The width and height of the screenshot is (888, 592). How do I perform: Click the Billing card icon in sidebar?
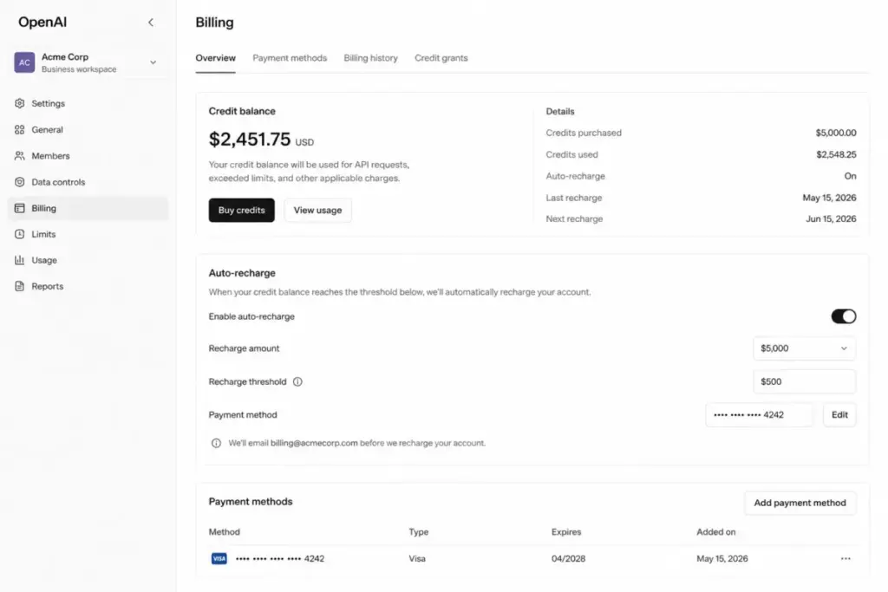pos(20,208)
